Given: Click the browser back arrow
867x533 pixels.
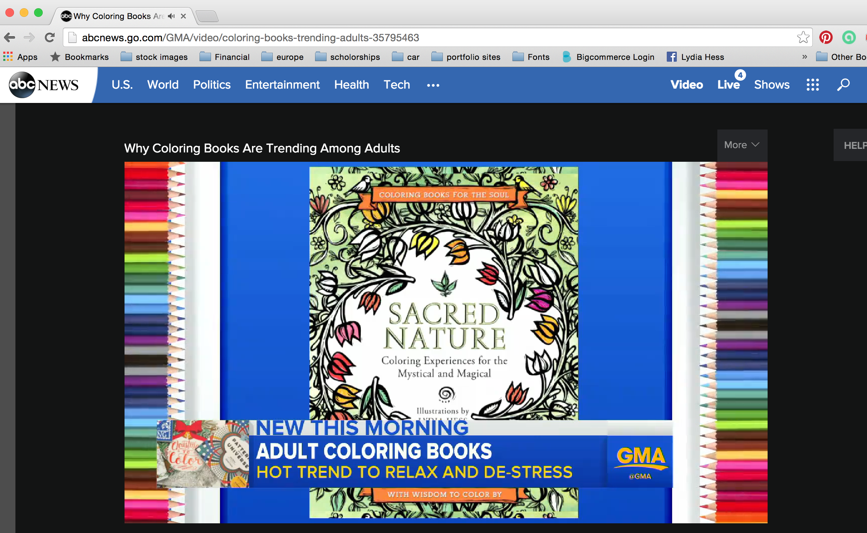Looking at the screenshot, I should click(x=10, y=37).
